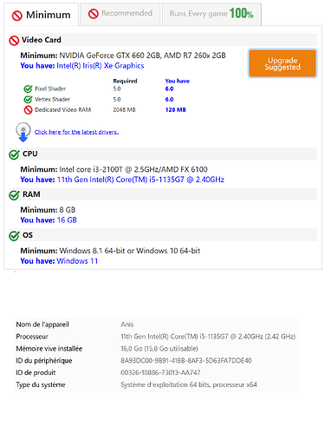
Task: Click the Upgrade Suggested button
Action: pos(283,63)
